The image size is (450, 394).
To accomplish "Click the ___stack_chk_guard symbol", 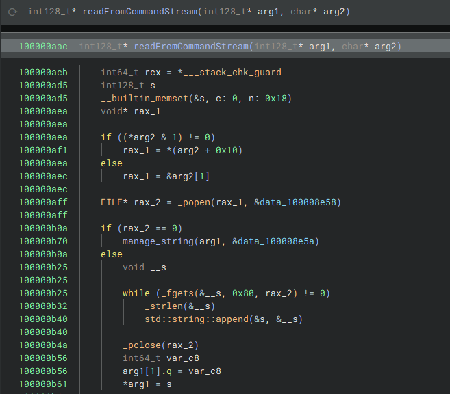I will click(x=231, y=72).
